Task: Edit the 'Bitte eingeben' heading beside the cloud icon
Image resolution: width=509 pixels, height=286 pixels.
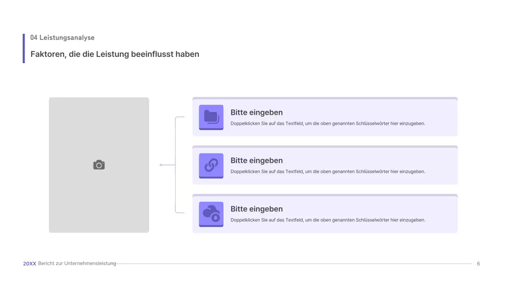Action: [x=256, y=209]
